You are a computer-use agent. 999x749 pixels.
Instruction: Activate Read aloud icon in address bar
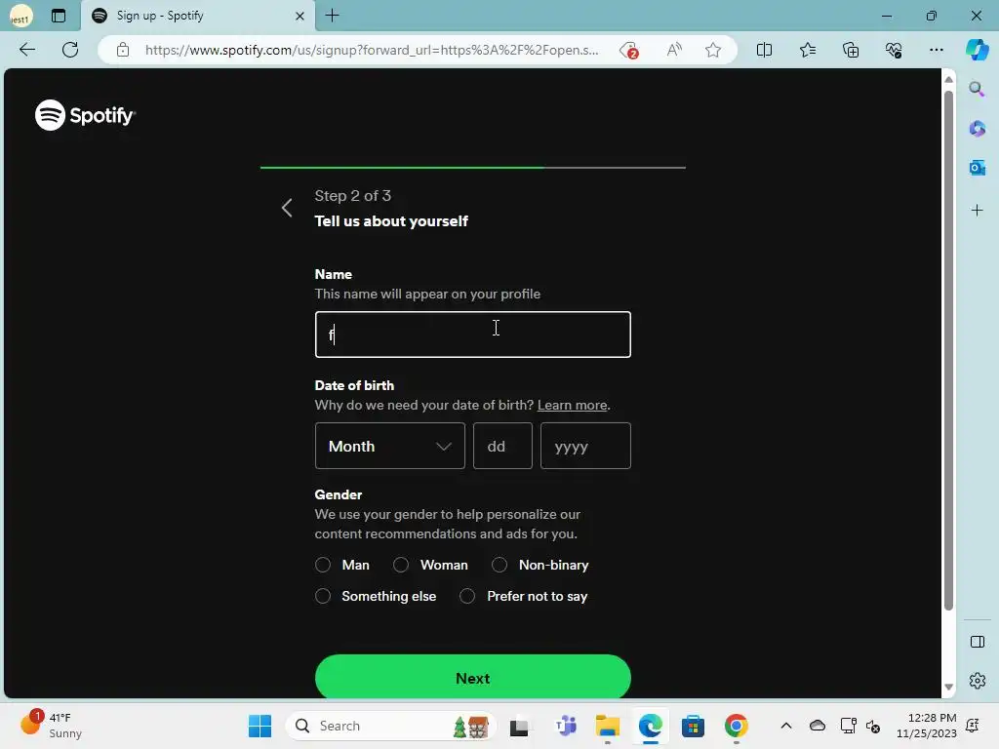674,50
